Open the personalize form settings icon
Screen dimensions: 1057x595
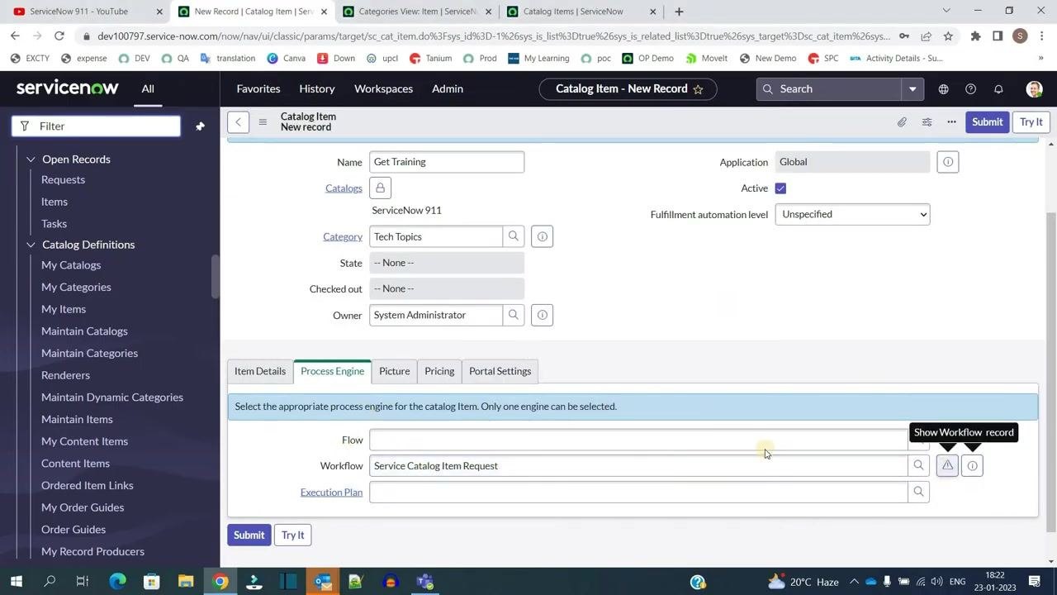click(927, 121)
